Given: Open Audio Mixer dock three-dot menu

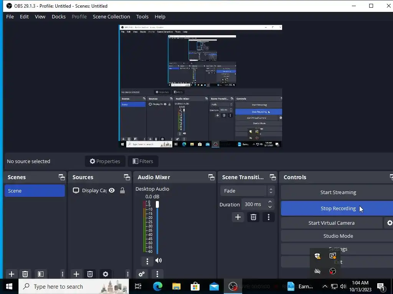Looking at the screenshot, I should (x=157, y=274).
